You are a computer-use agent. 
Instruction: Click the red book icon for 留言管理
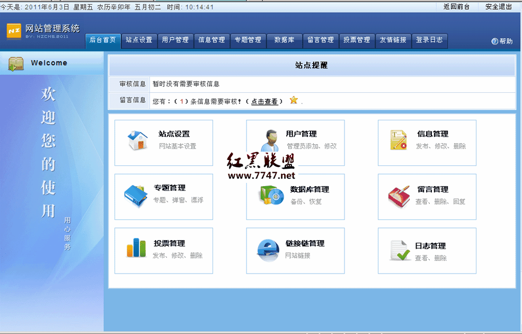[x=399, y=197]
